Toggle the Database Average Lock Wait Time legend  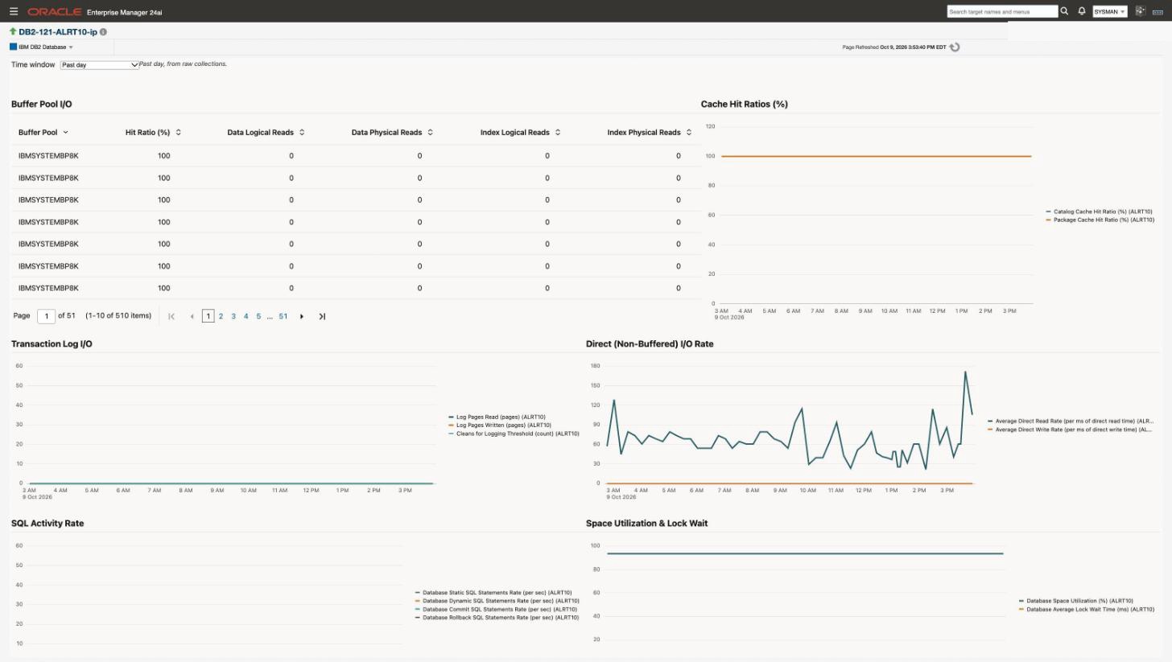point(1087,610)
